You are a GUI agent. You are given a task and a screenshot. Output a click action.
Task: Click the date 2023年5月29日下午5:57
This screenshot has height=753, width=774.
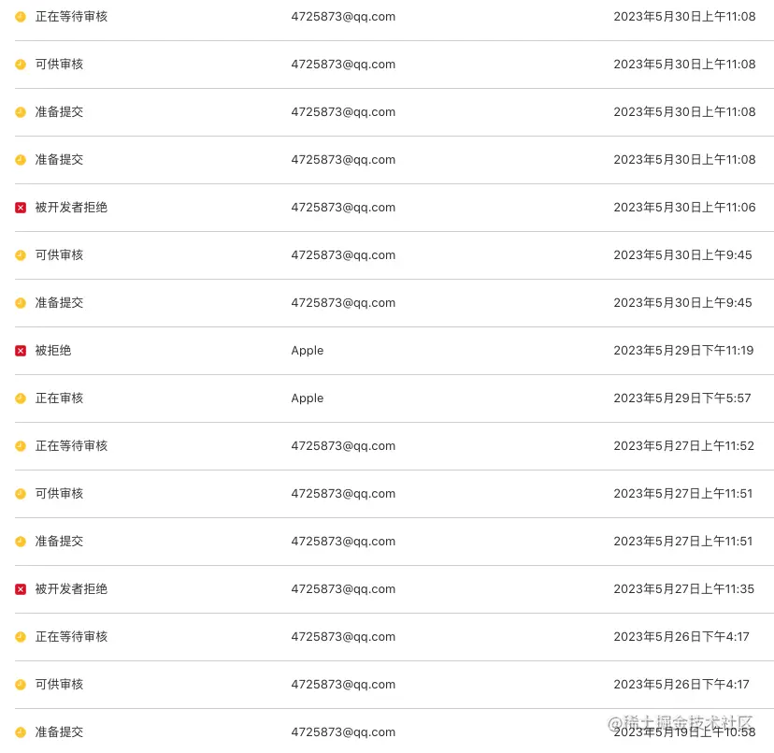tap(682, 398)
